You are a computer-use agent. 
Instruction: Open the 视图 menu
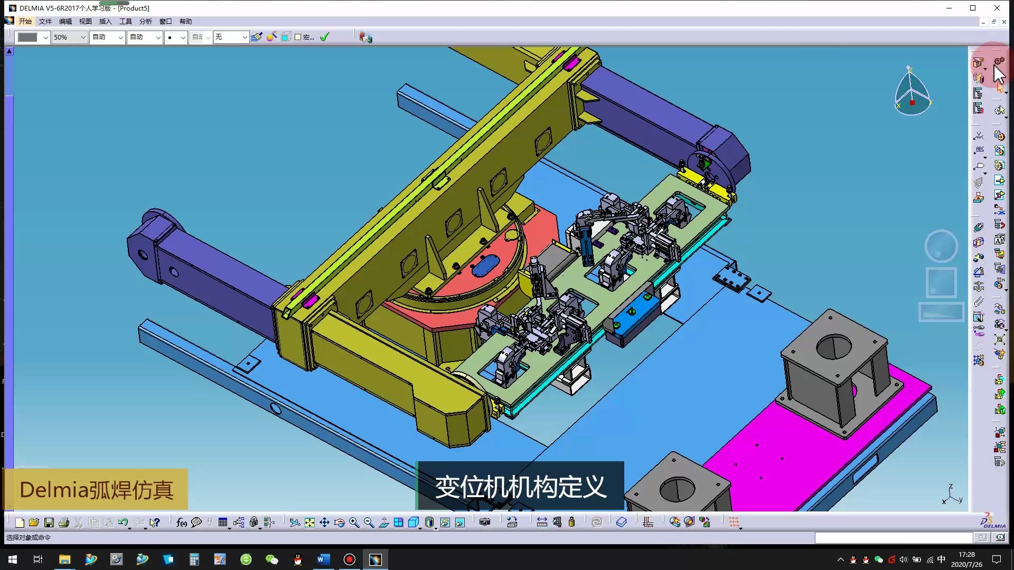(86, 22)
